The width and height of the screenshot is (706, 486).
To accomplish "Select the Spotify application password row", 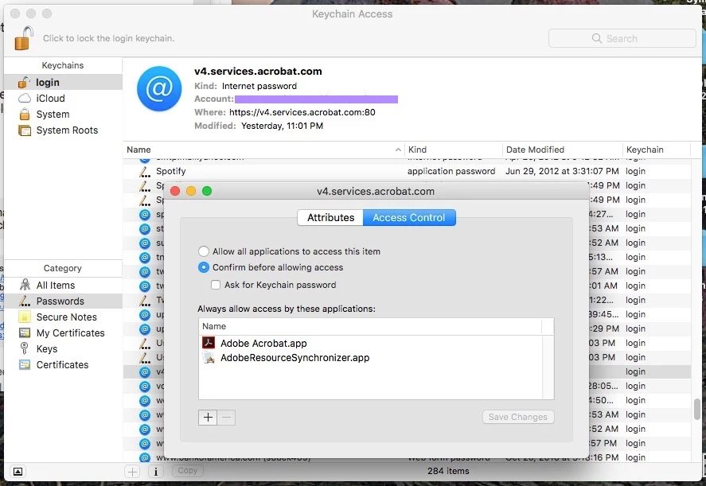I will pyautogui.click(x=407, y=171).
